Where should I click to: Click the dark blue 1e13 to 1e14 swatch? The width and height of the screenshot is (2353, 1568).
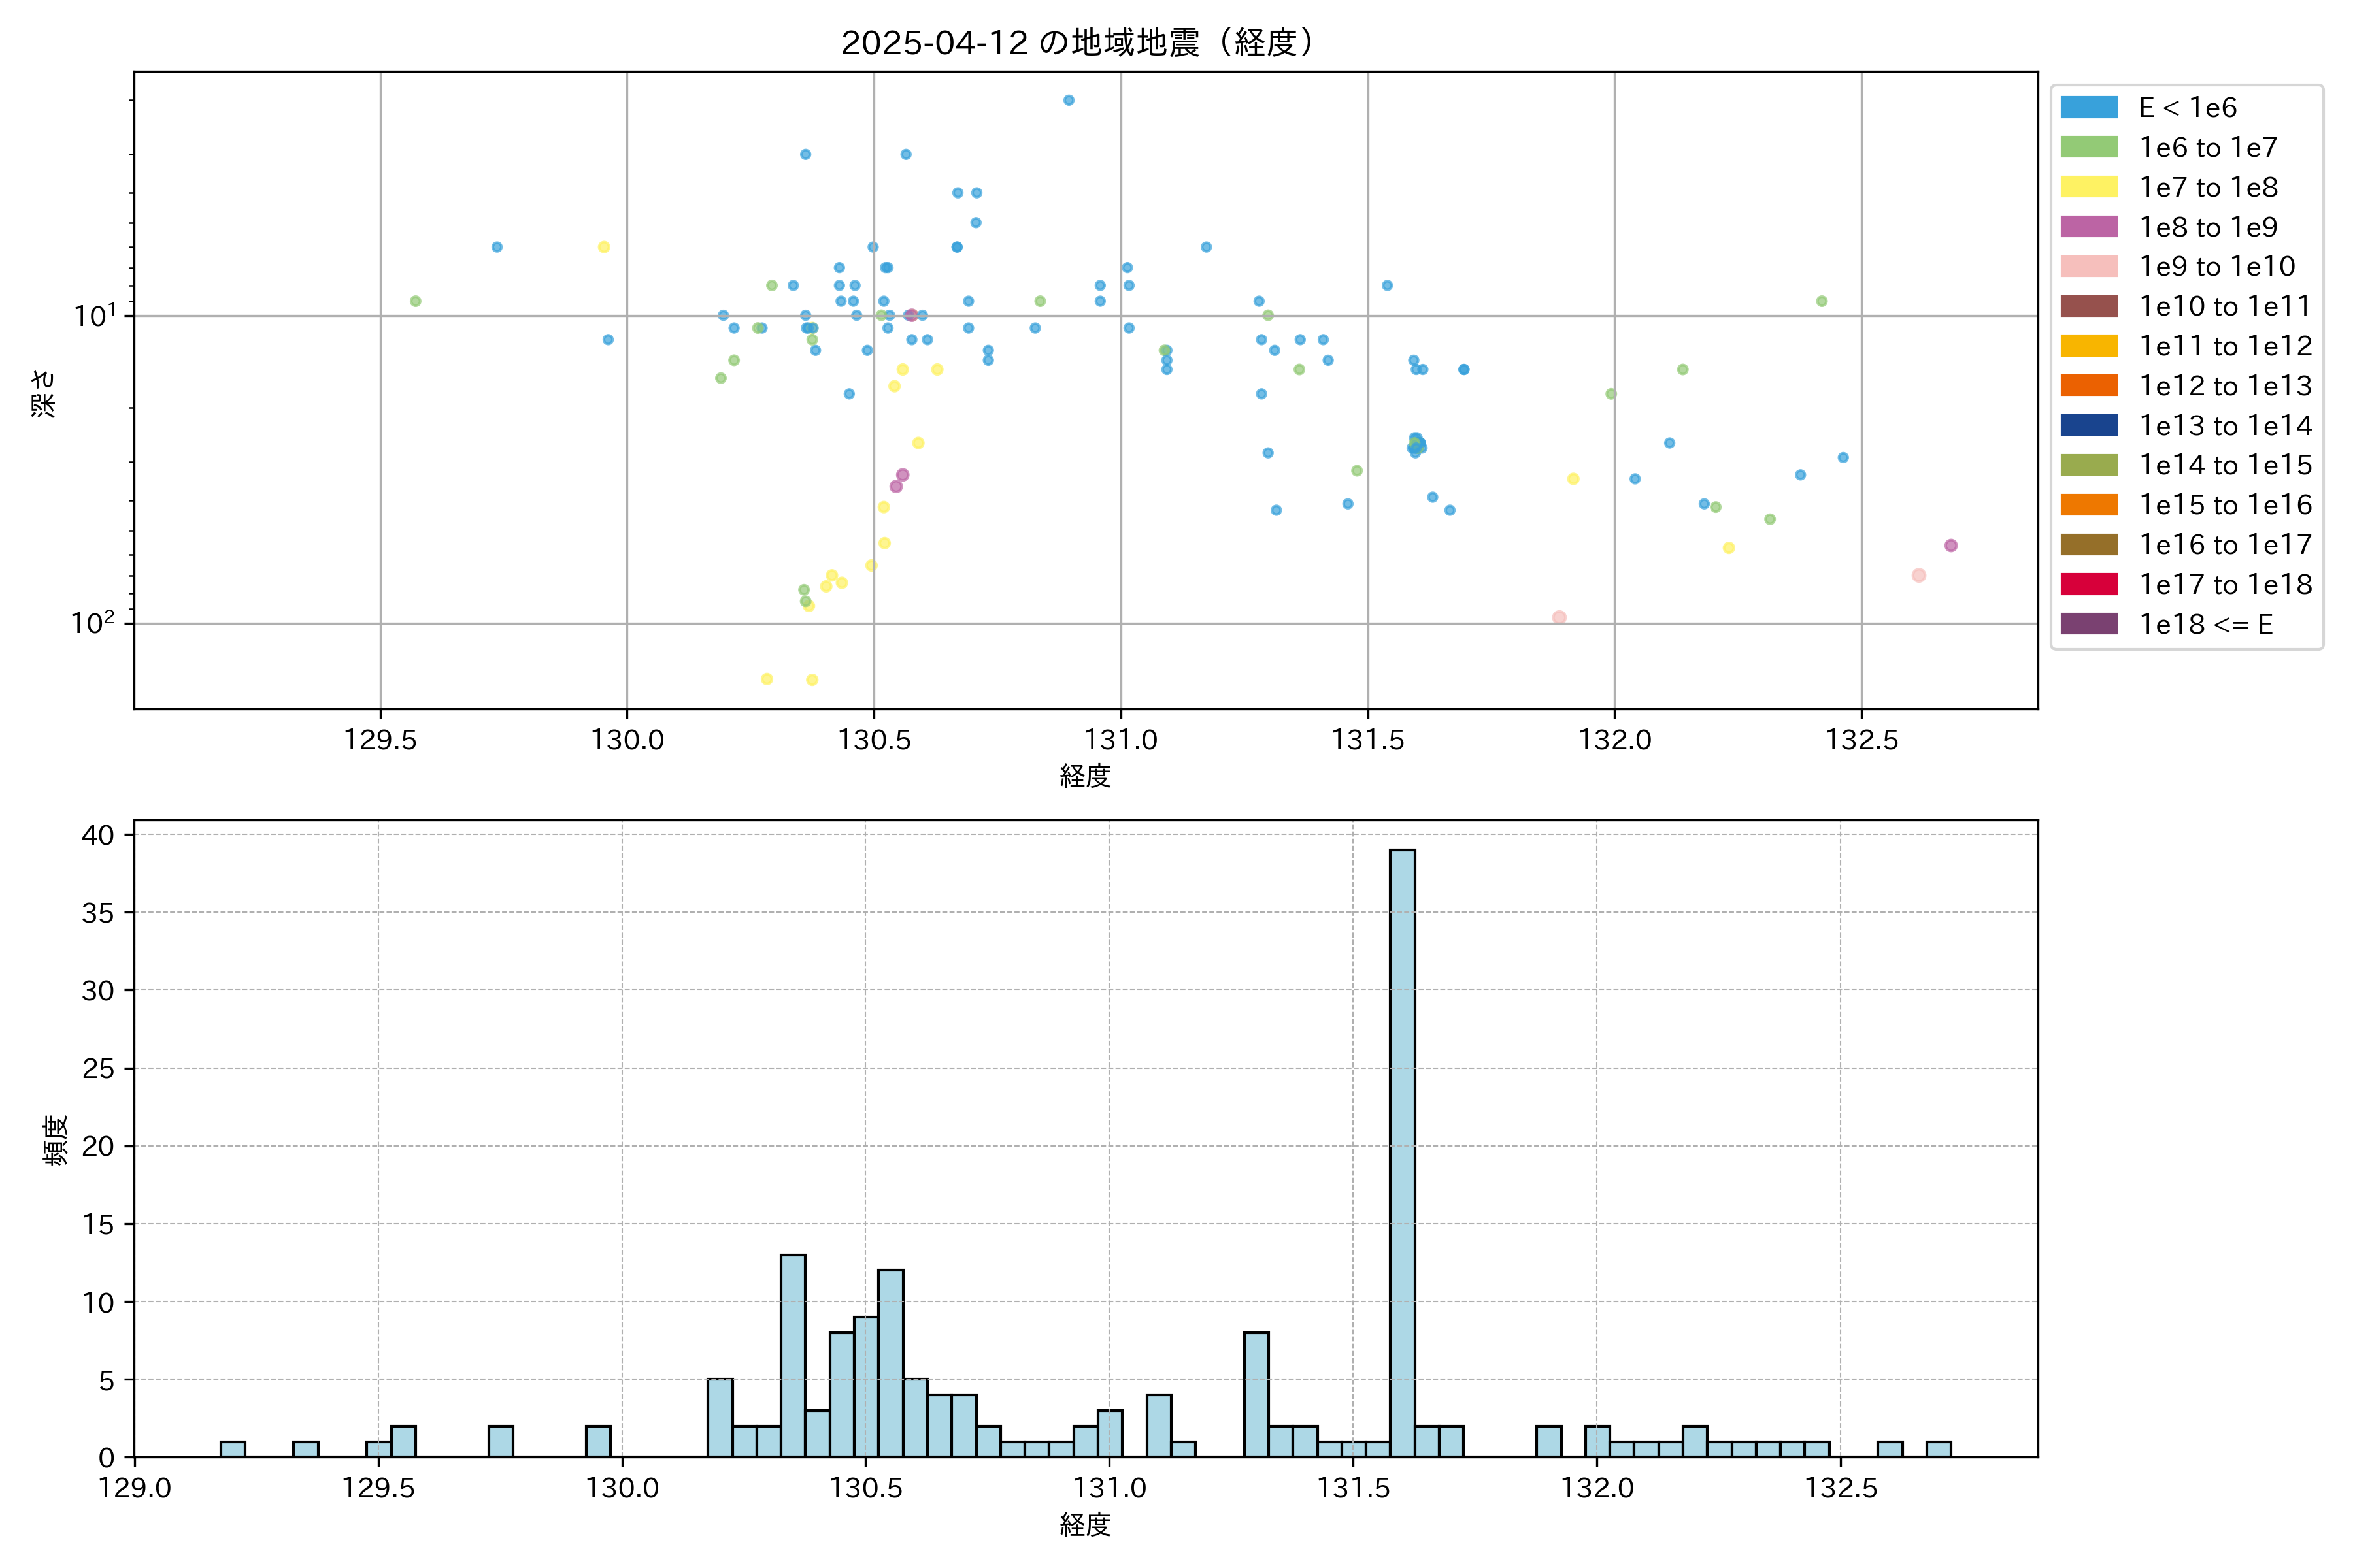click(2089, 426)
